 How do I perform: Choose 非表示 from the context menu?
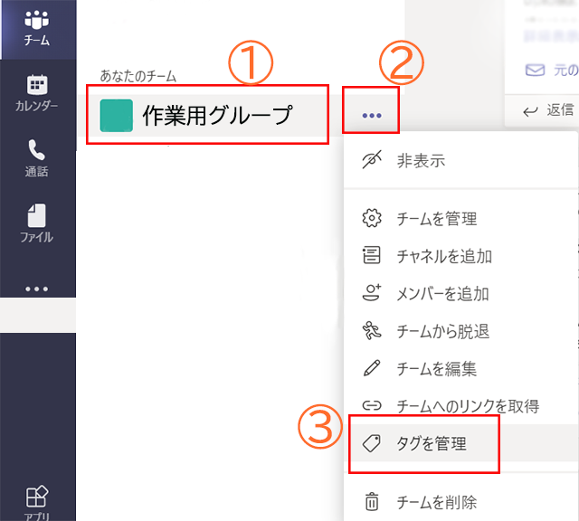pos(460,161)
